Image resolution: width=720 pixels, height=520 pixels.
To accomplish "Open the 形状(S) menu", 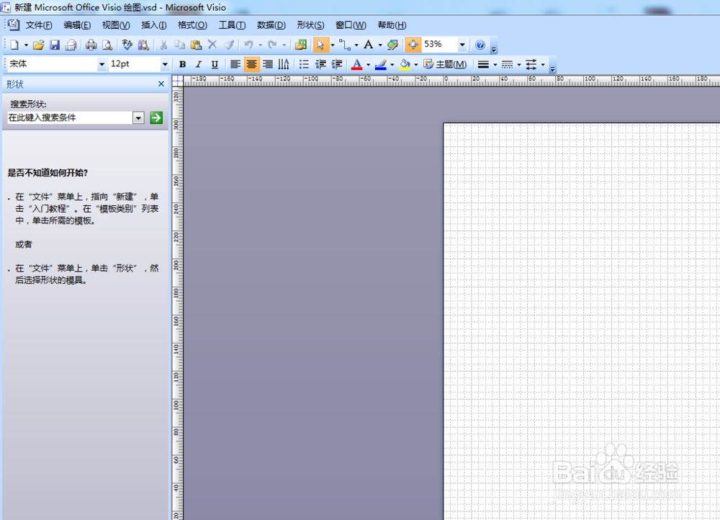I will pyautogui.click(x=310, y=25).
